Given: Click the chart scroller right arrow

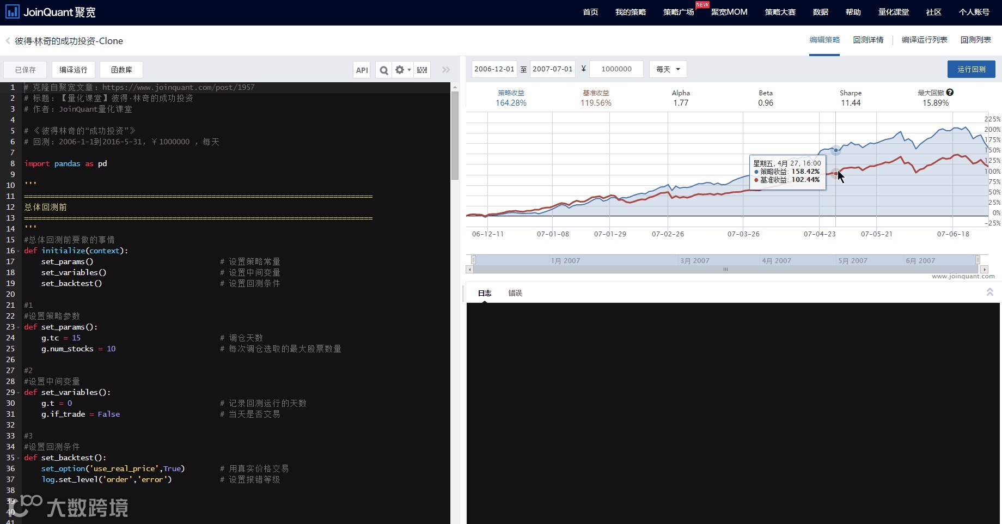Looking at the screenshot, I should [x=984, y=269].
